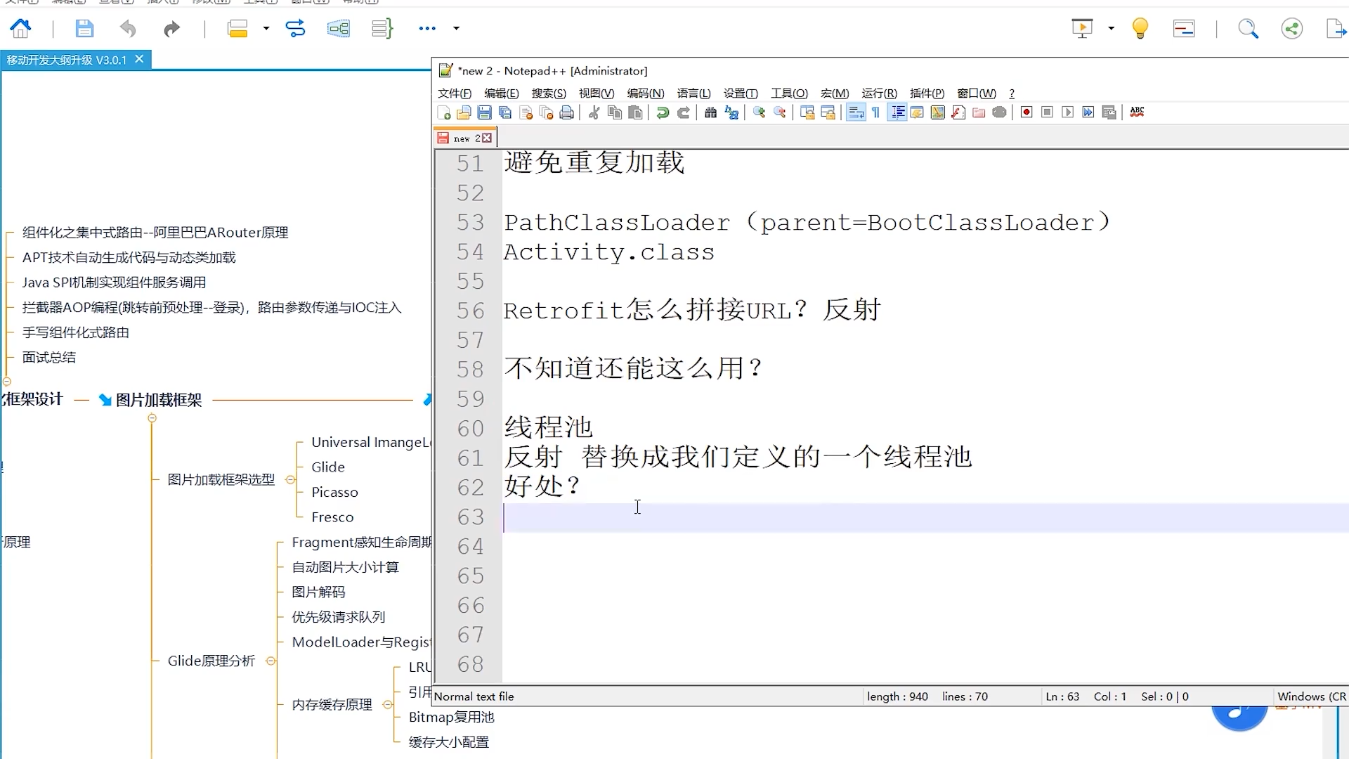Close the 移动开发大纲升级 V3.0.1 tab
The image size is (1349, 759).
pyautogui.click(x=139, y=60)
